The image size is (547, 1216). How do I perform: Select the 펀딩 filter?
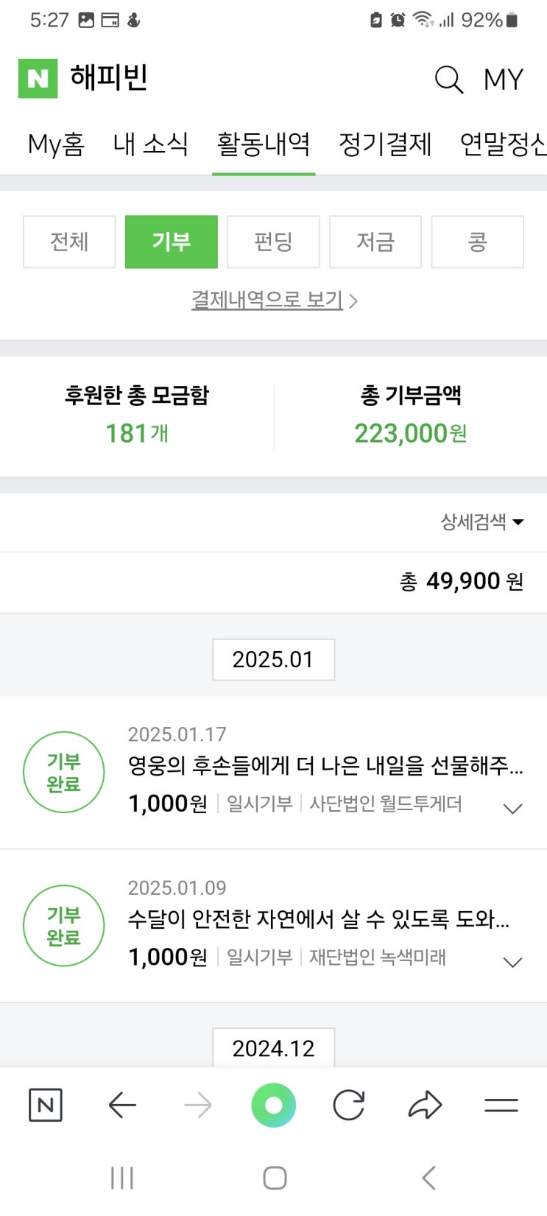point(273,242)
